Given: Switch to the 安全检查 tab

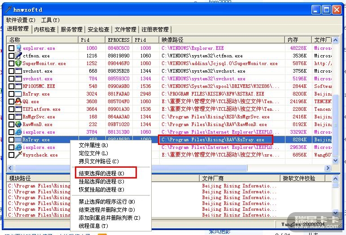Looking at the screenshot, I should pos(98,29).
